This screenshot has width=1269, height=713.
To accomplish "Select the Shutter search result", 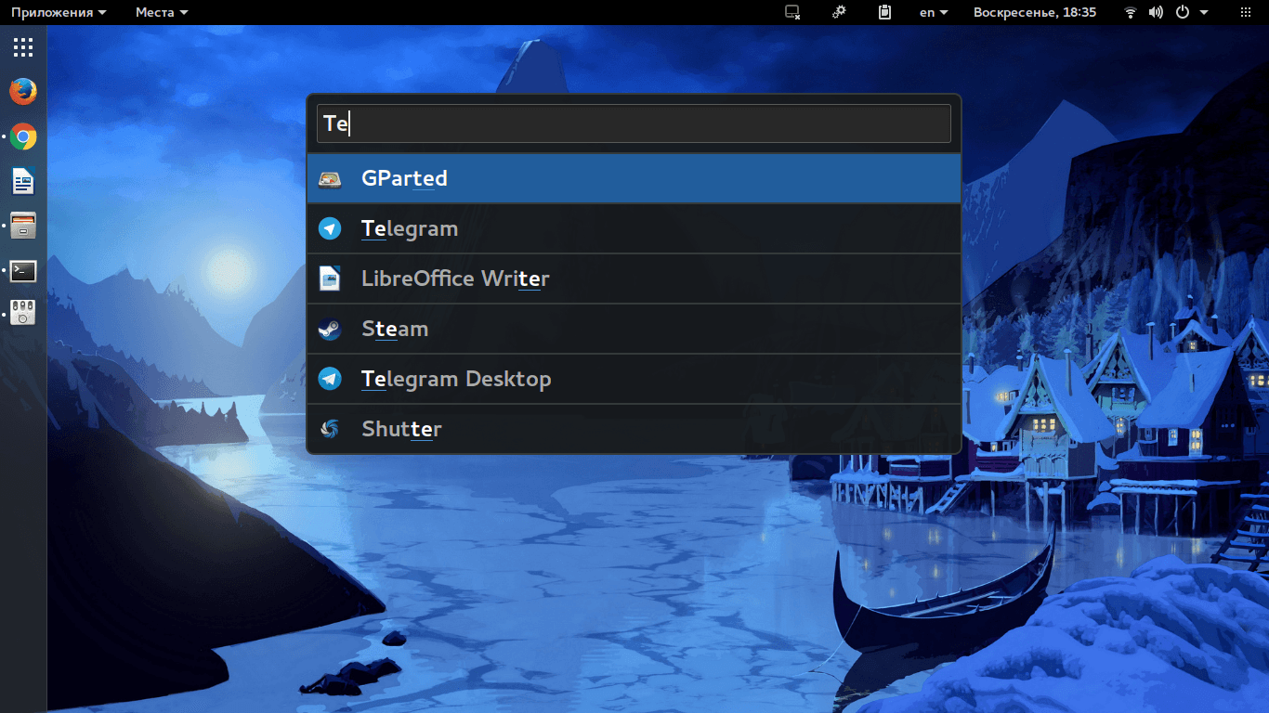I will (x=634, y=429).
